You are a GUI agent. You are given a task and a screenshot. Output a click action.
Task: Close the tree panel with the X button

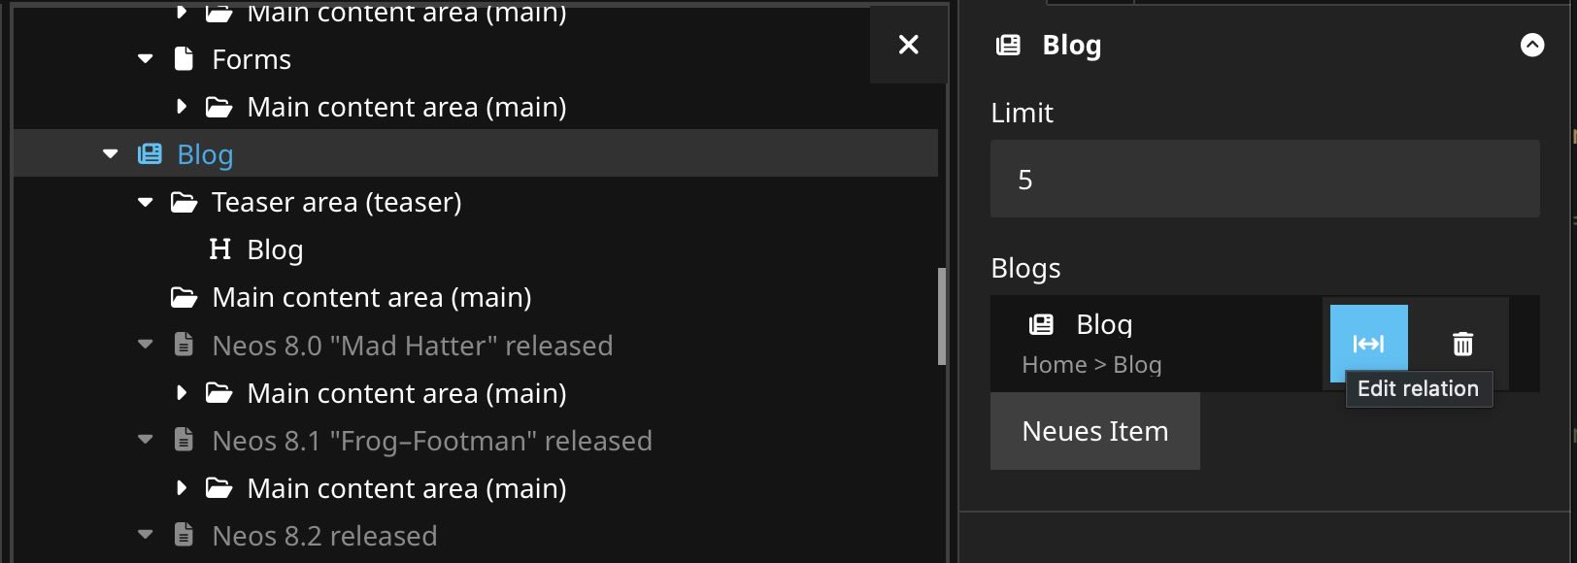907,45
